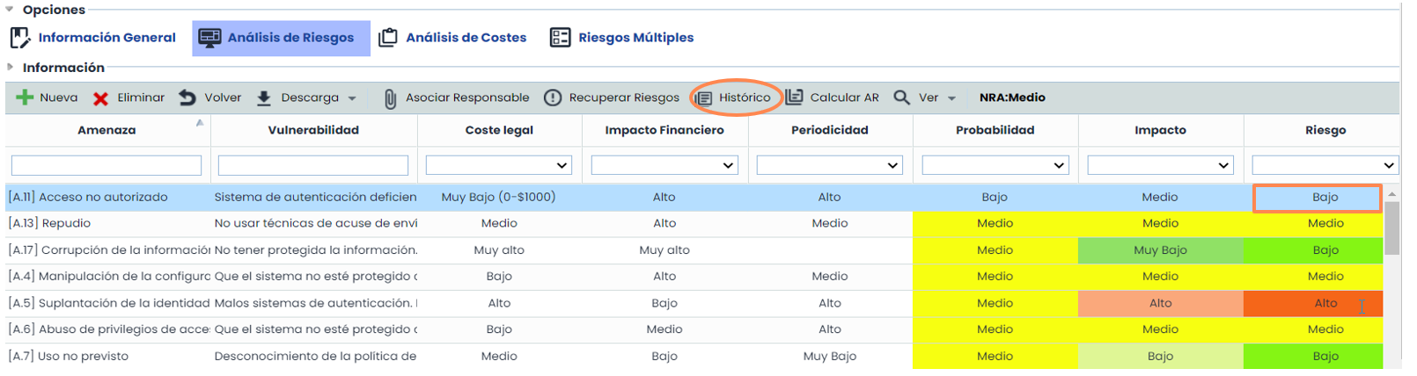Click the Amenaza filter text field
The image size is (1417, 376).
pyautogui.click(x=106, y=165)
